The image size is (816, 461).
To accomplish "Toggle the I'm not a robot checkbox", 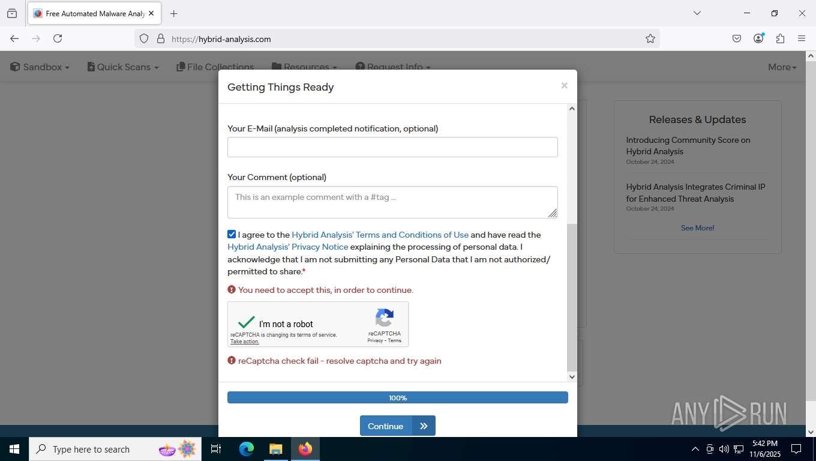I will click(247, 323).
